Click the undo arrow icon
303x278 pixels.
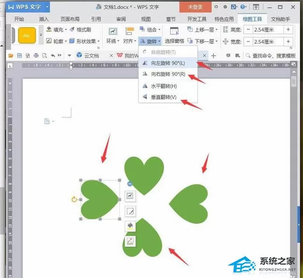[53, 55]
